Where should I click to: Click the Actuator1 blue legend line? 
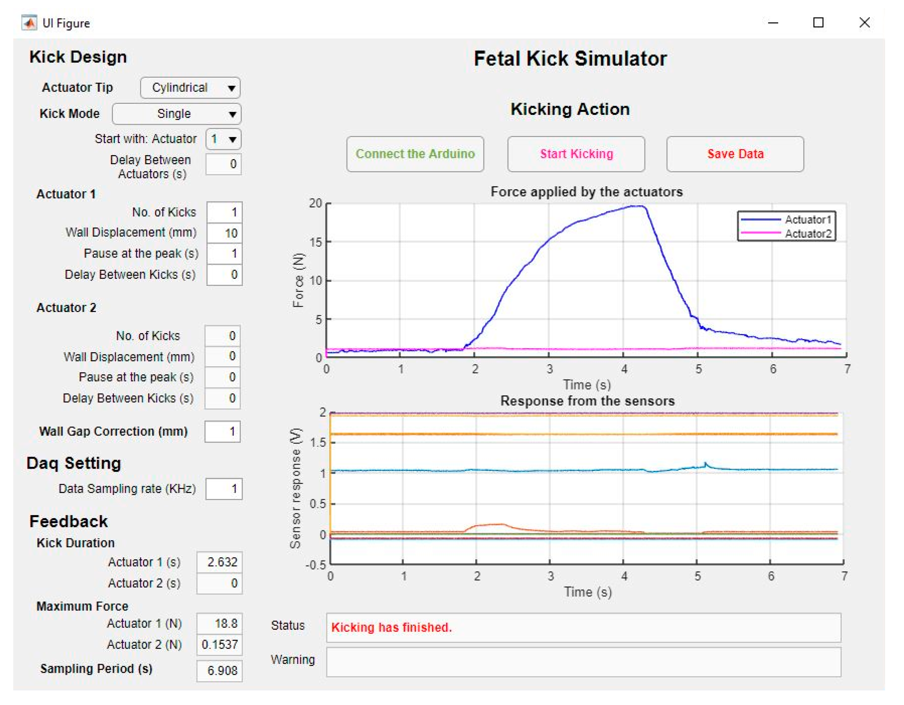(x=761, y=219)
